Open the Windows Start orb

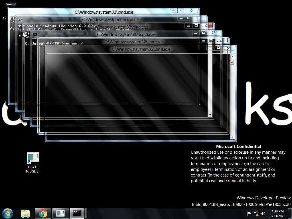point(8,213)
